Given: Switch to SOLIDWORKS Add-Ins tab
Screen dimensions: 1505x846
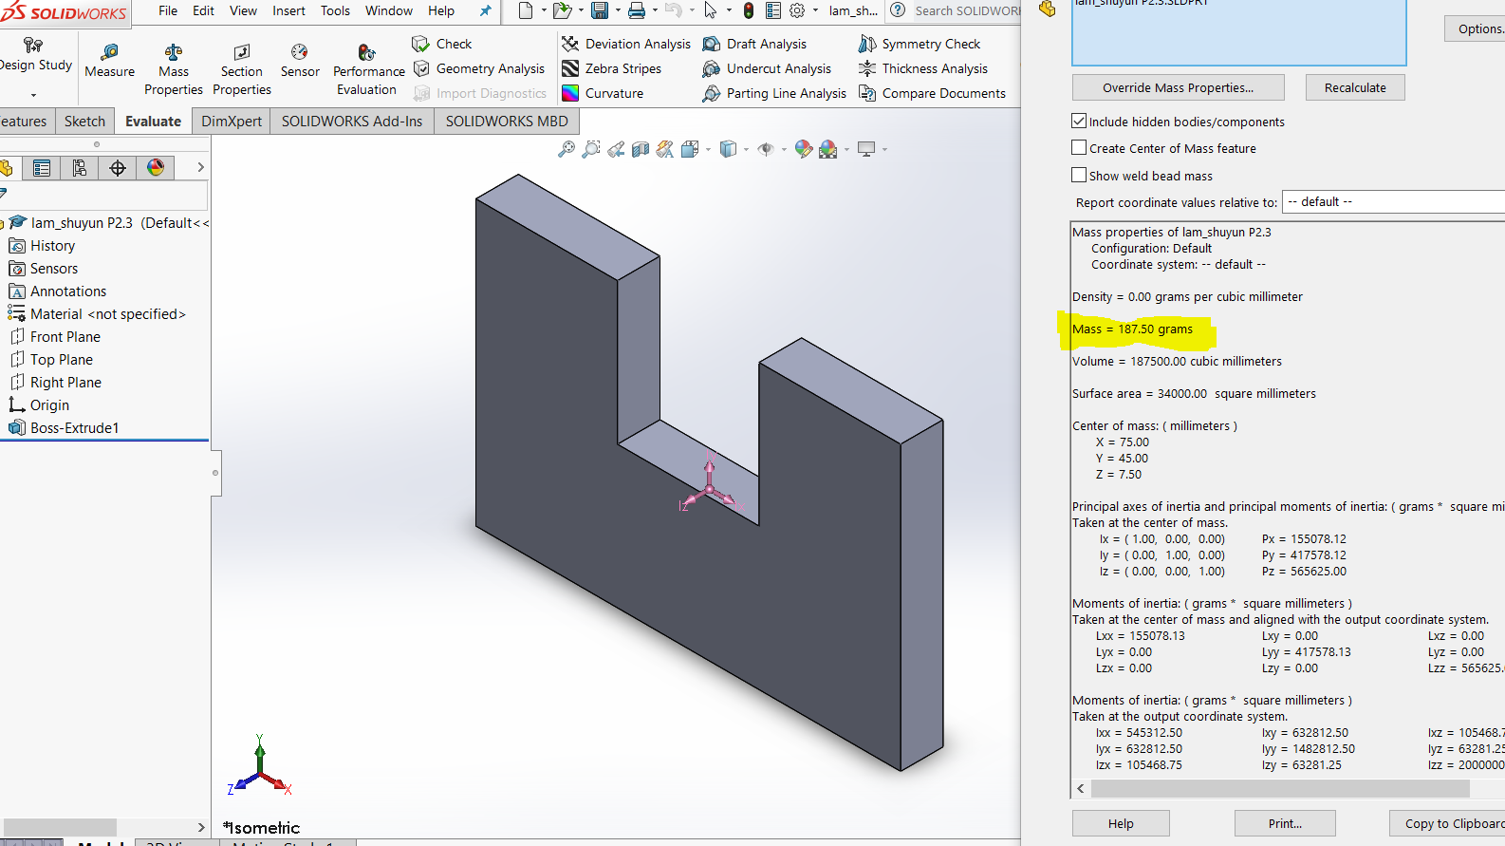Looking at the screenshot, I should point(352,121).
